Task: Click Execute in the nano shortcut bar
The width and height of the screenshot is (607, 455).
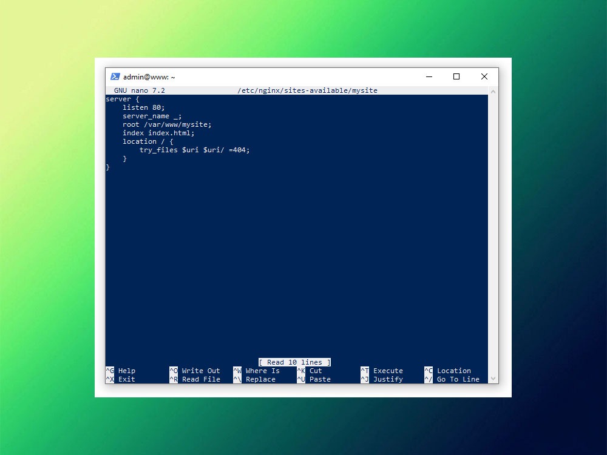Action: tap(390, 371)
